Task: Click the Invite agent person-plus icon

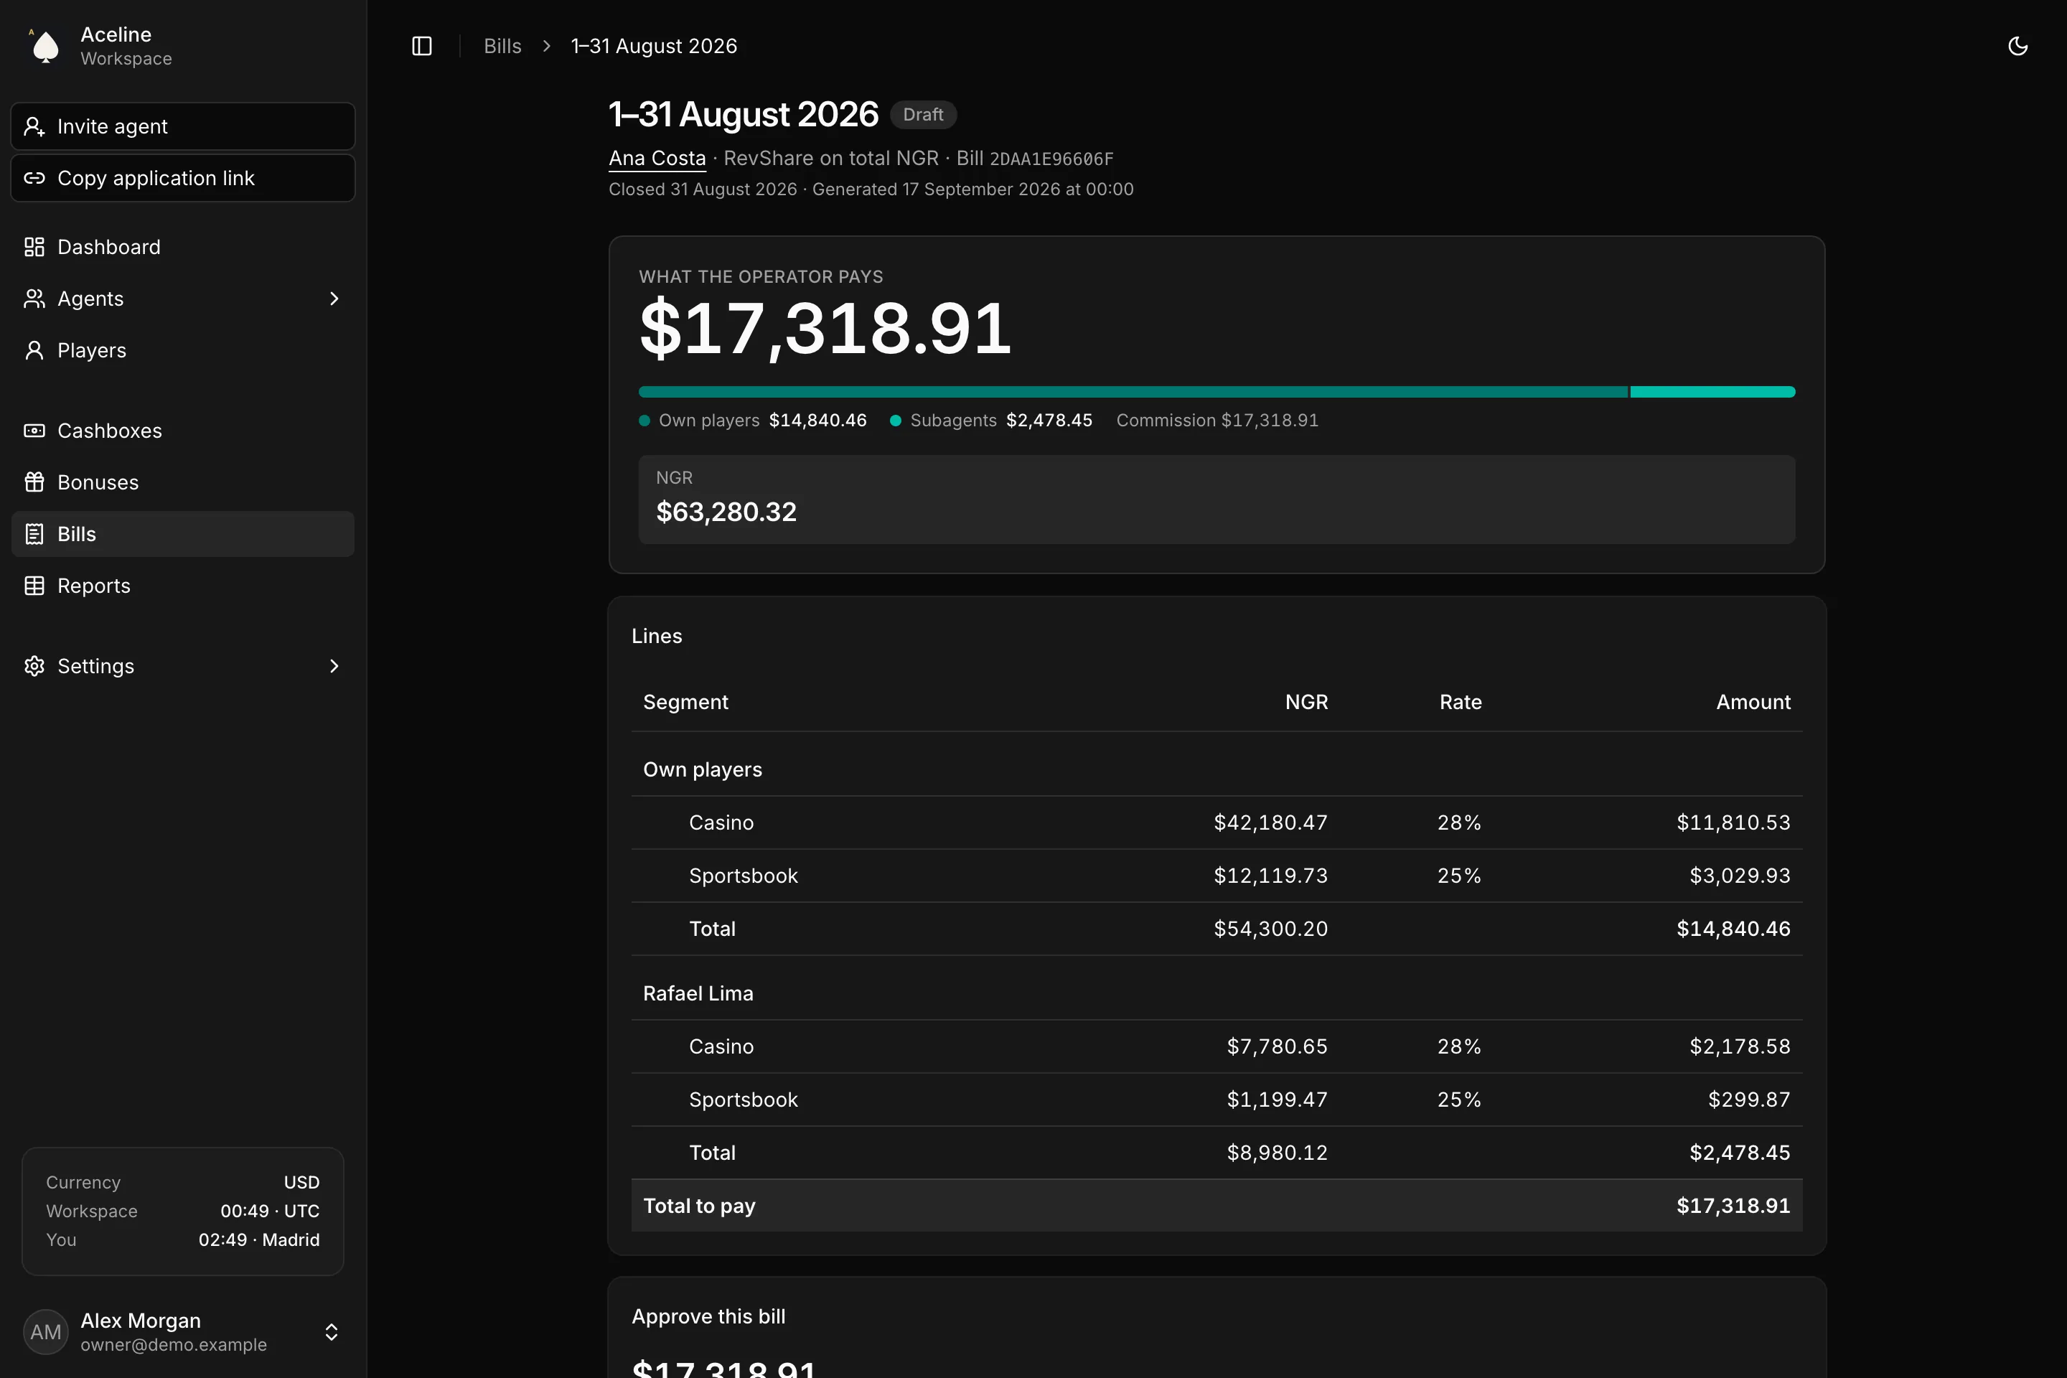Action: [x=34, y=126]
